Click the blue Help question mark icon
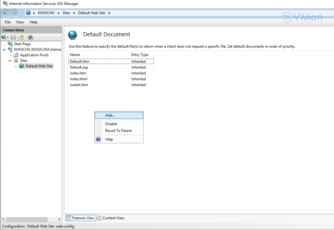The height and width of the screenshot is (230, 334). [98, 139]
